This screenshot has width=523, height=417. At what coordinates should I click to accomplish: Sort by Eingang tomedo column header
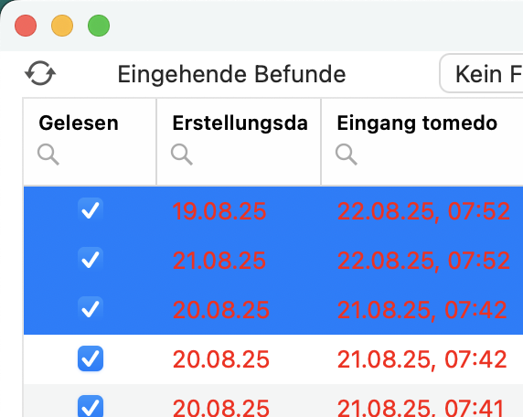pyautogui.click(x=417, y=123)
